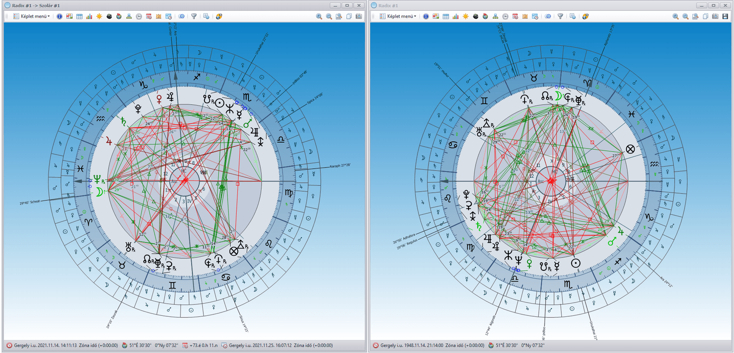Click the hierarchy tree icon in right toolbar
734x353 pixels.
(495, 16)
